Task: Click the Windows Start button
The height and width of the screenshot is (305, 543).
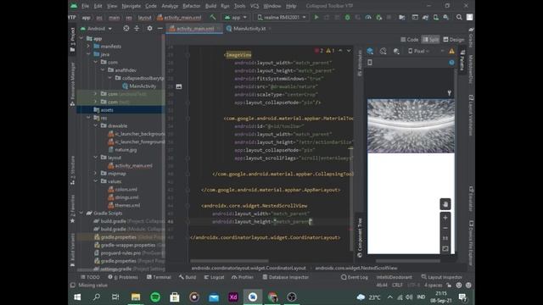Action: [77, 297]
